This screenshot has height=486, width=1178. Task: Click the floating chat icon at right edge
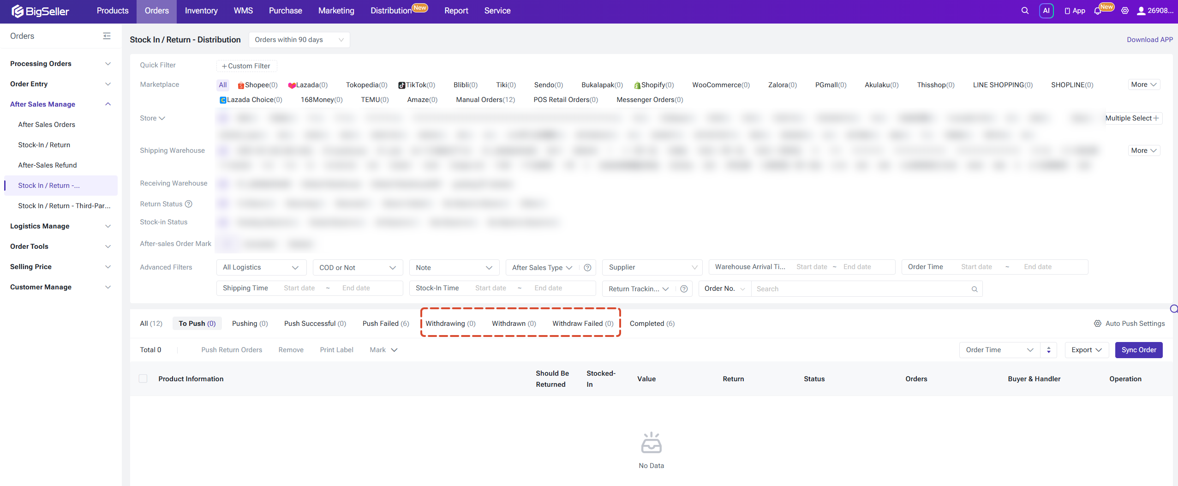pos(1174,309)
